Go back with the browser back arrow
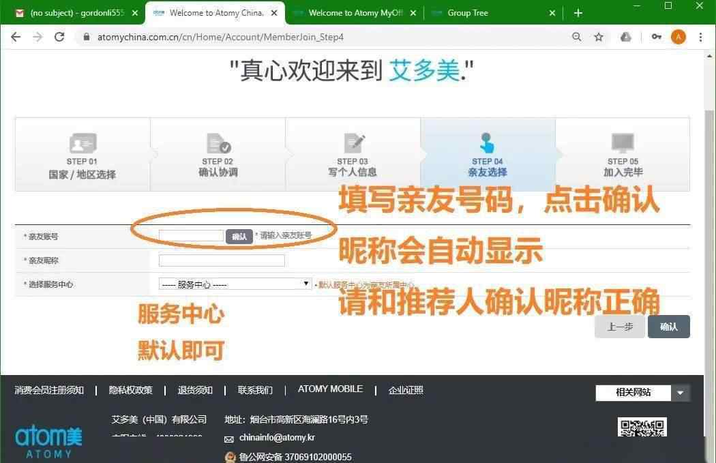This screenshot has width=716, height=463. pos(16,37)
